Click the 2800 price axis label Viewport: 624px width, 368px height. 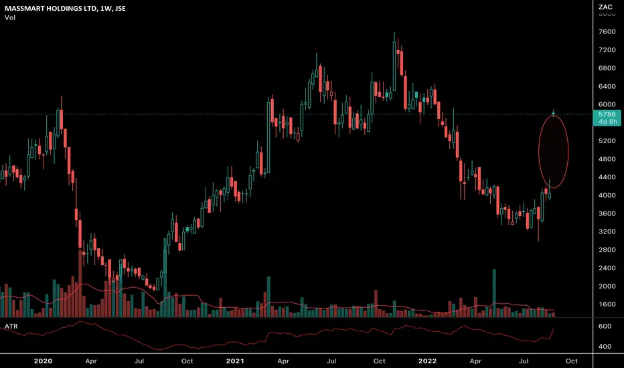(x=607, y=250)
